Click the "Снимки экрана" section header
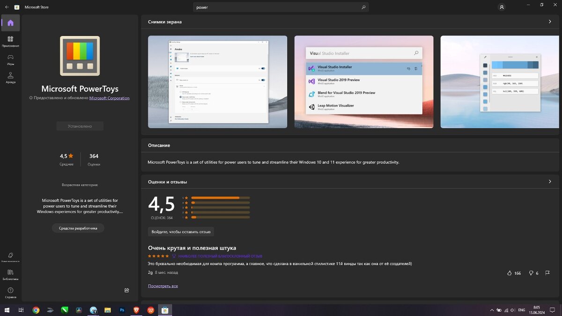 165,22
